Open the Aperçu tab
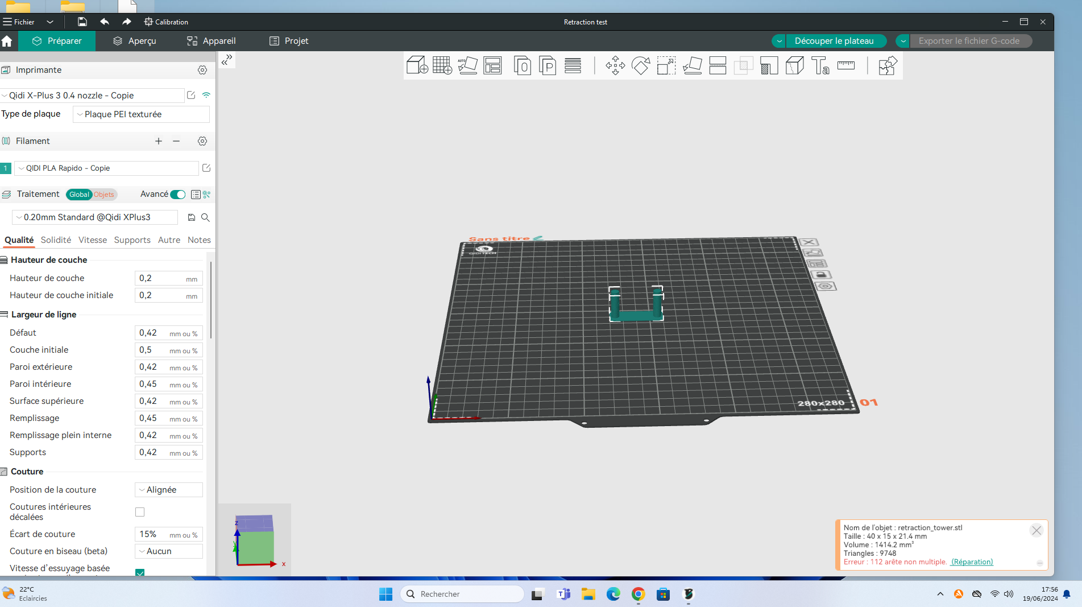The width and height of the screenshot is (1082, 607). 135,41
